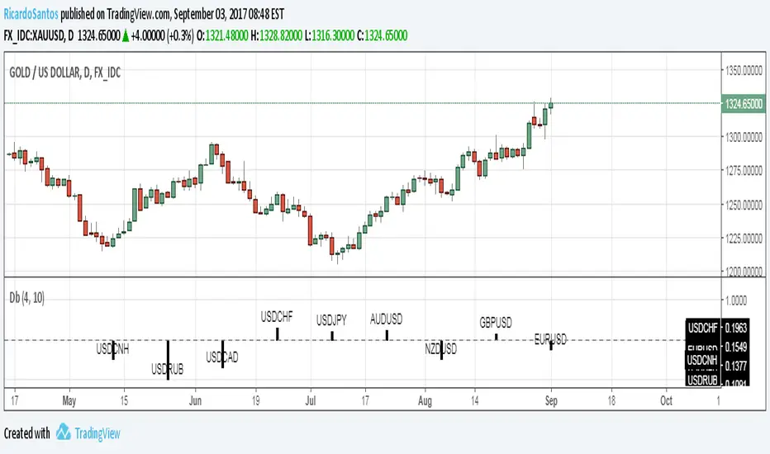Screen dimensions: 770x454
Task: Click the USDCHF 0.1963 value label
Action: click(x=717, y=327)
